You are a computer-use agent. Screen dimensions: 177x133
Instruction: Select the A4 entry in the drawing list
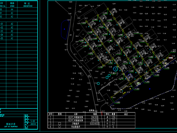(x=12, y=9)
